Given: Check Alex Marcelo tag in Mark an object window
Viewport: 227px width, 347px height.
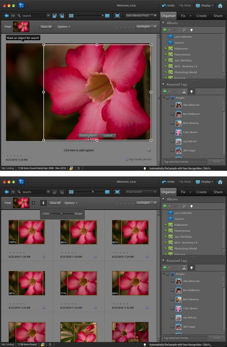Looking at the screenshot, I should click(172, 105).
